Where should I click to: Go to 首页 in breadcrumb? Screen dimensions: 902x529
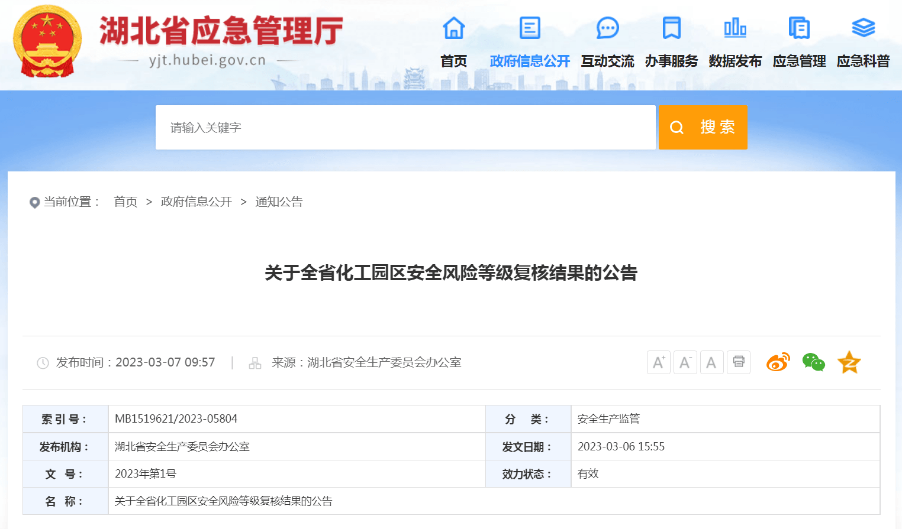click(x=125, y=202)
